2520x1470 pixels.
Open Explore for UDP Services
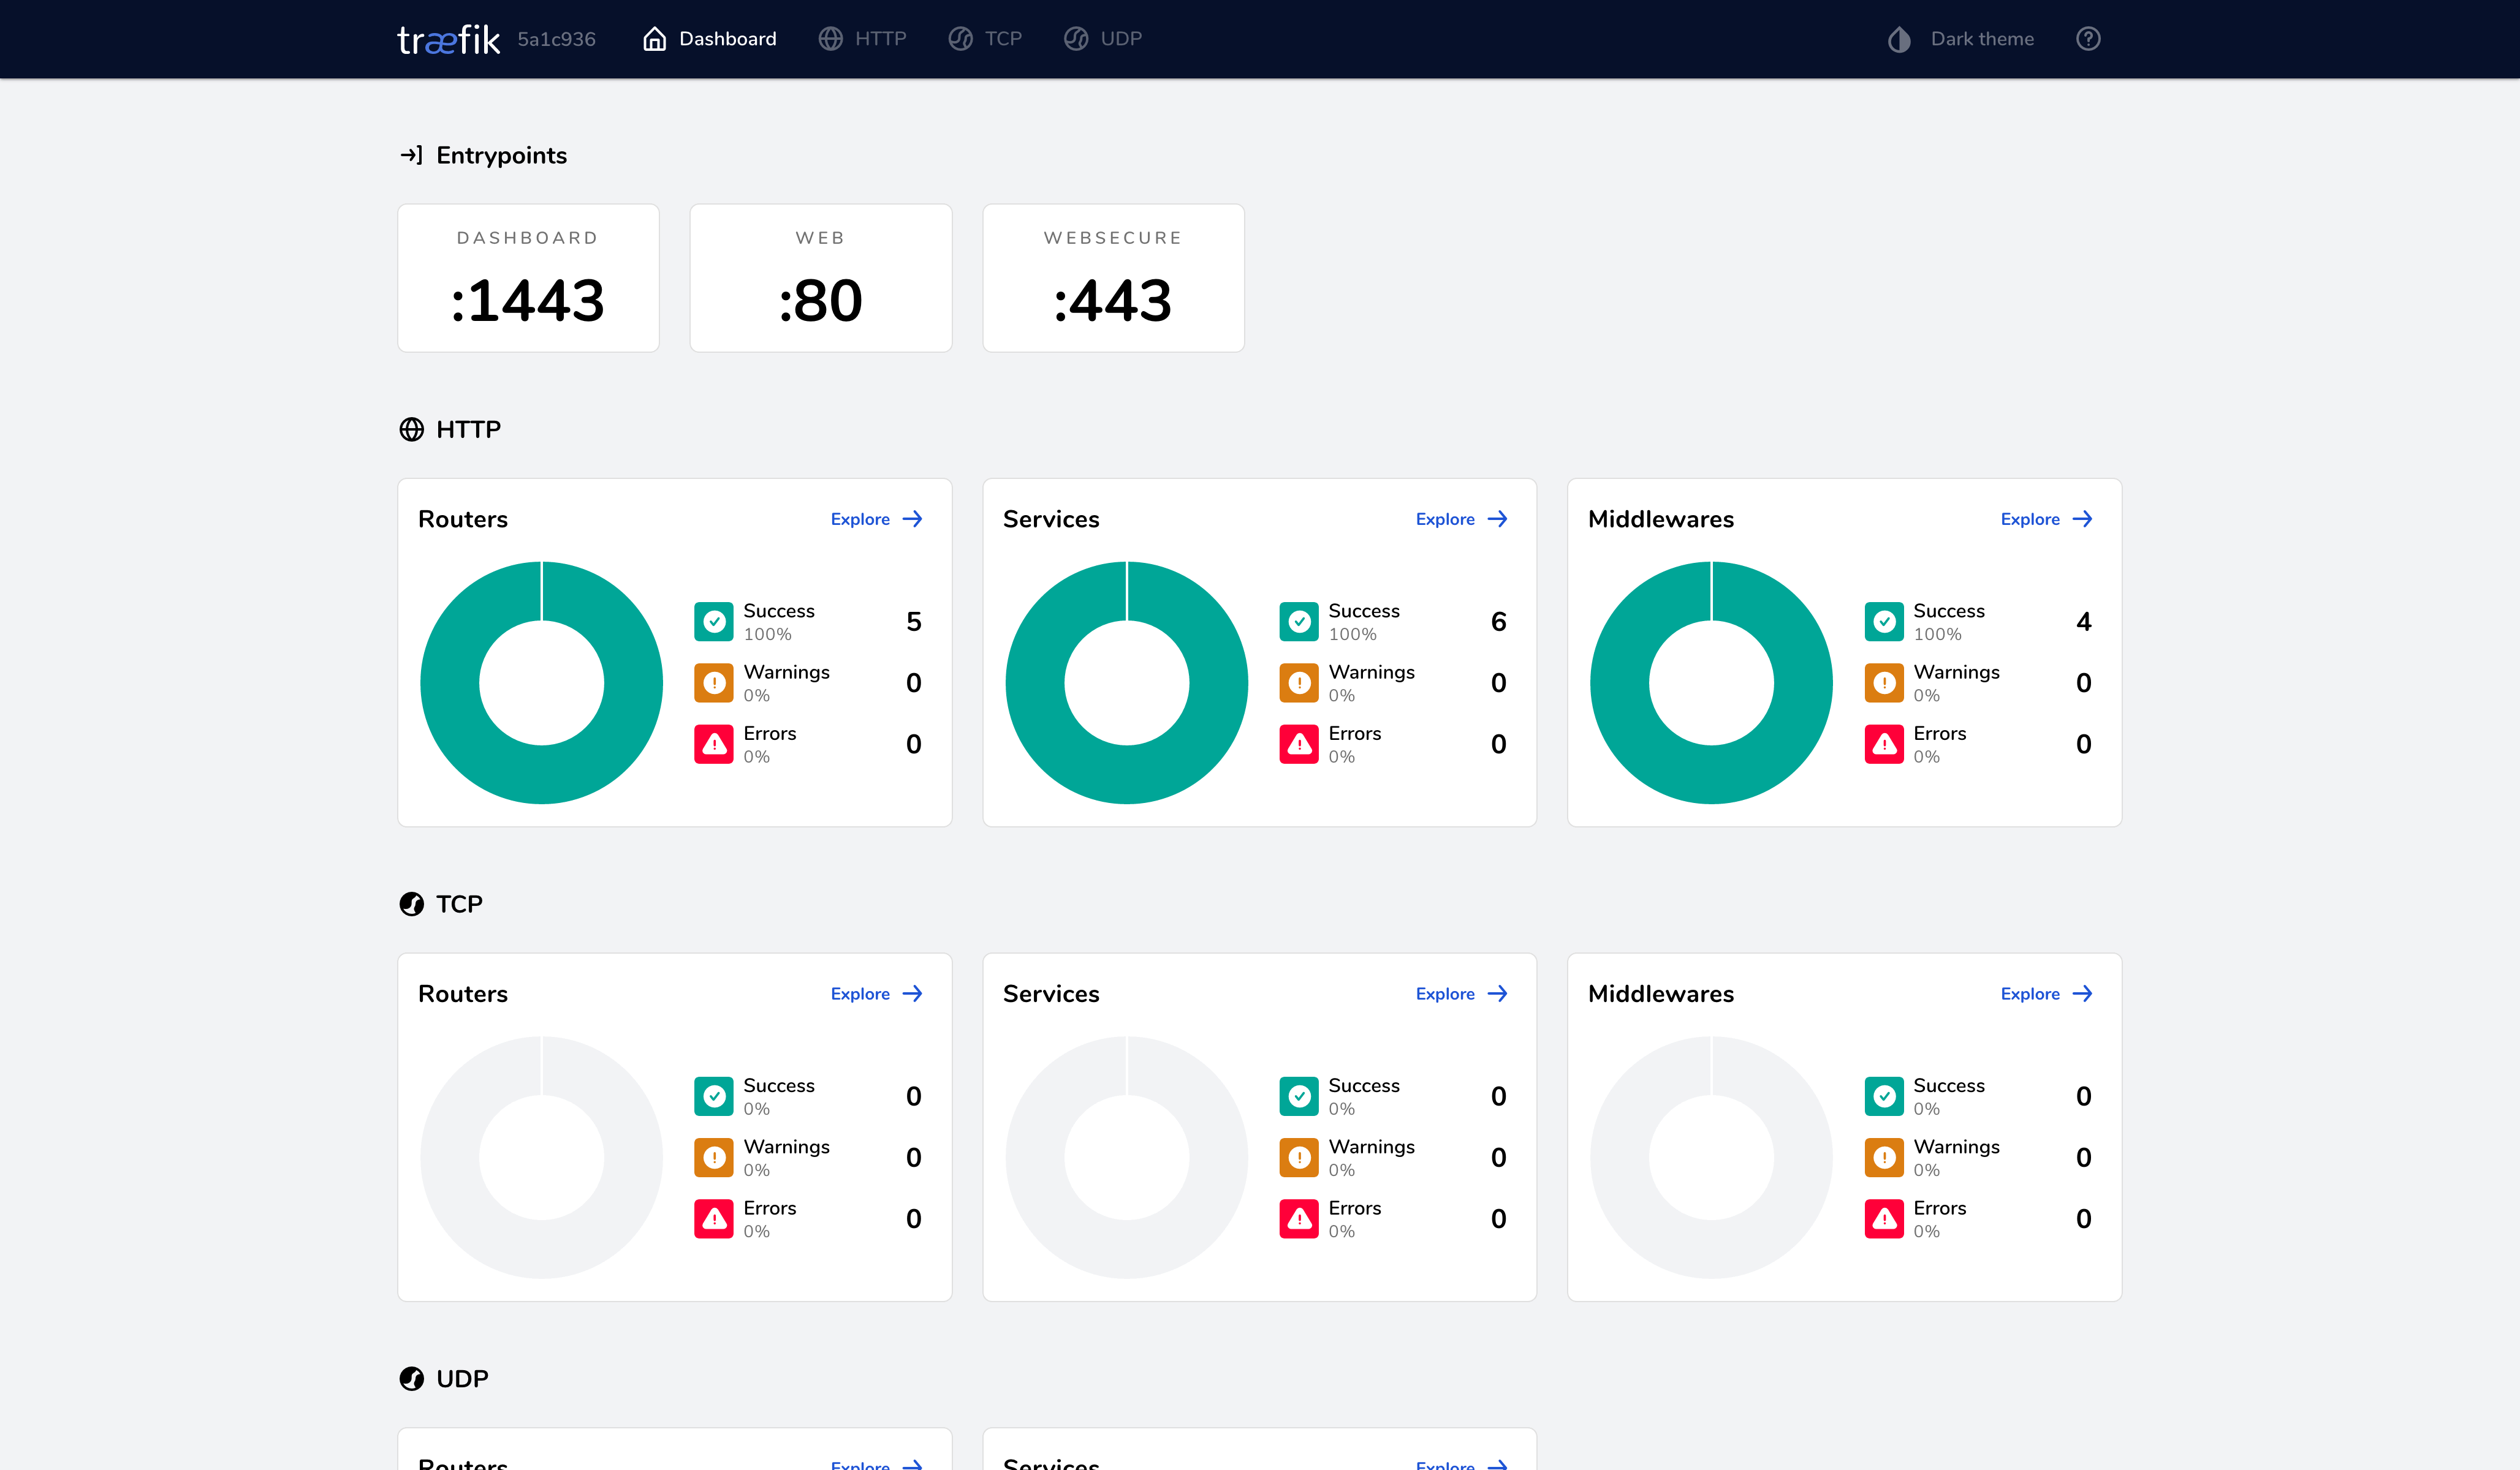tap(1461, 1464)
